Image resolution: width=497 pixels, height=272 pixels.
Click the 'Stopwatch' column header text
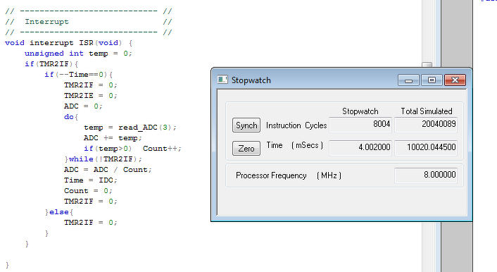360,111
